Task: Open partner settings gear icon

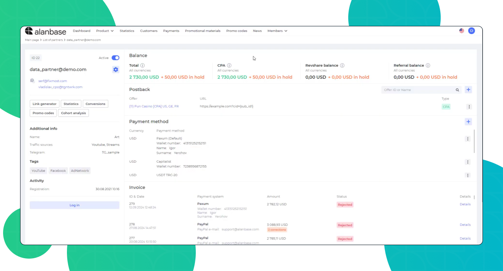Action: 115,70
